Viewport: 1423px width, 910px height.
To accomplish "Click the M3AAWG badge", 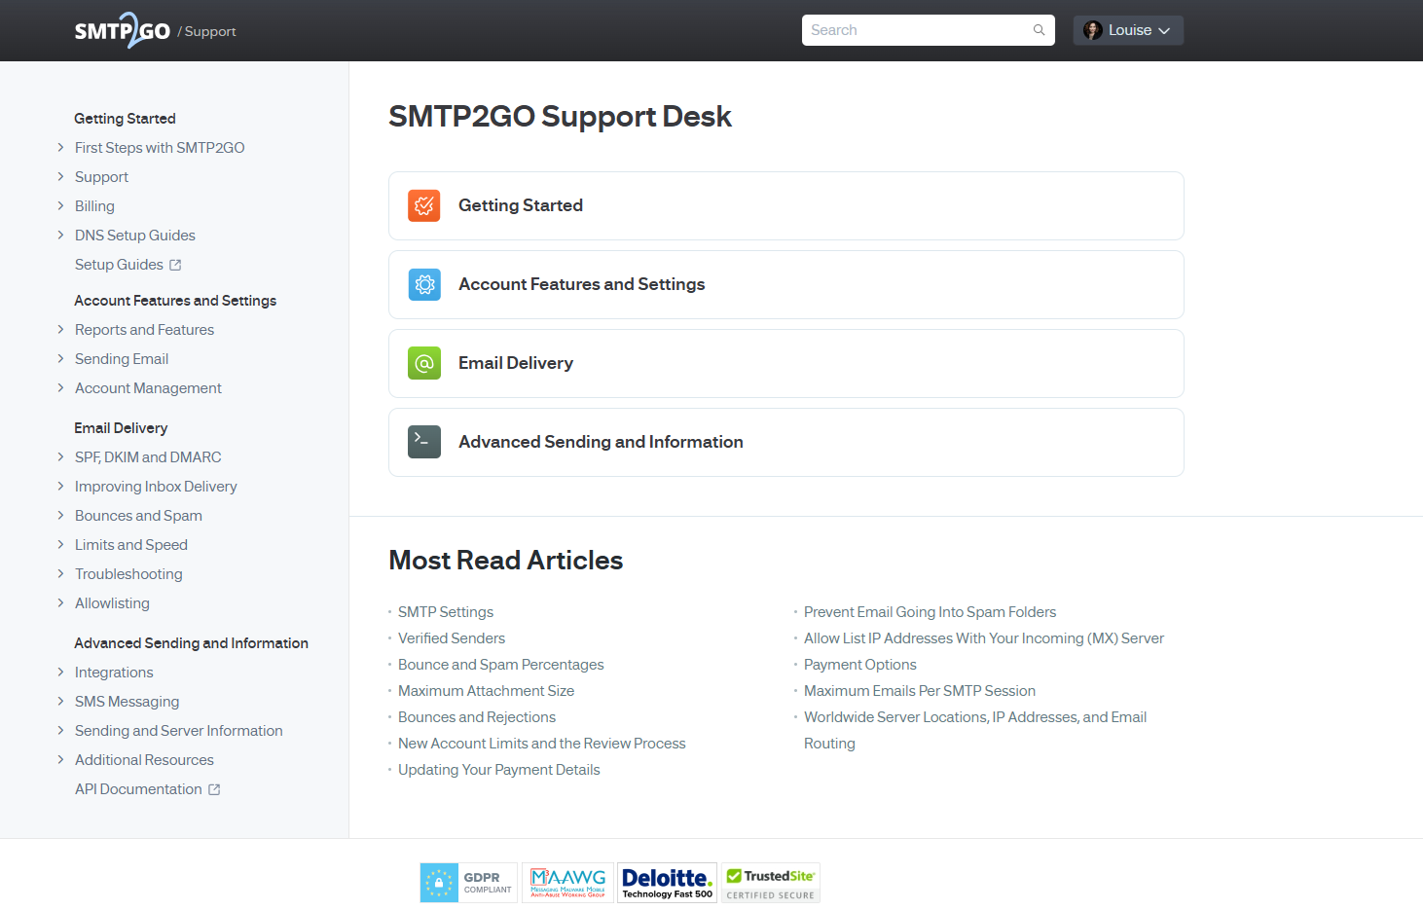I will (567, 883).
